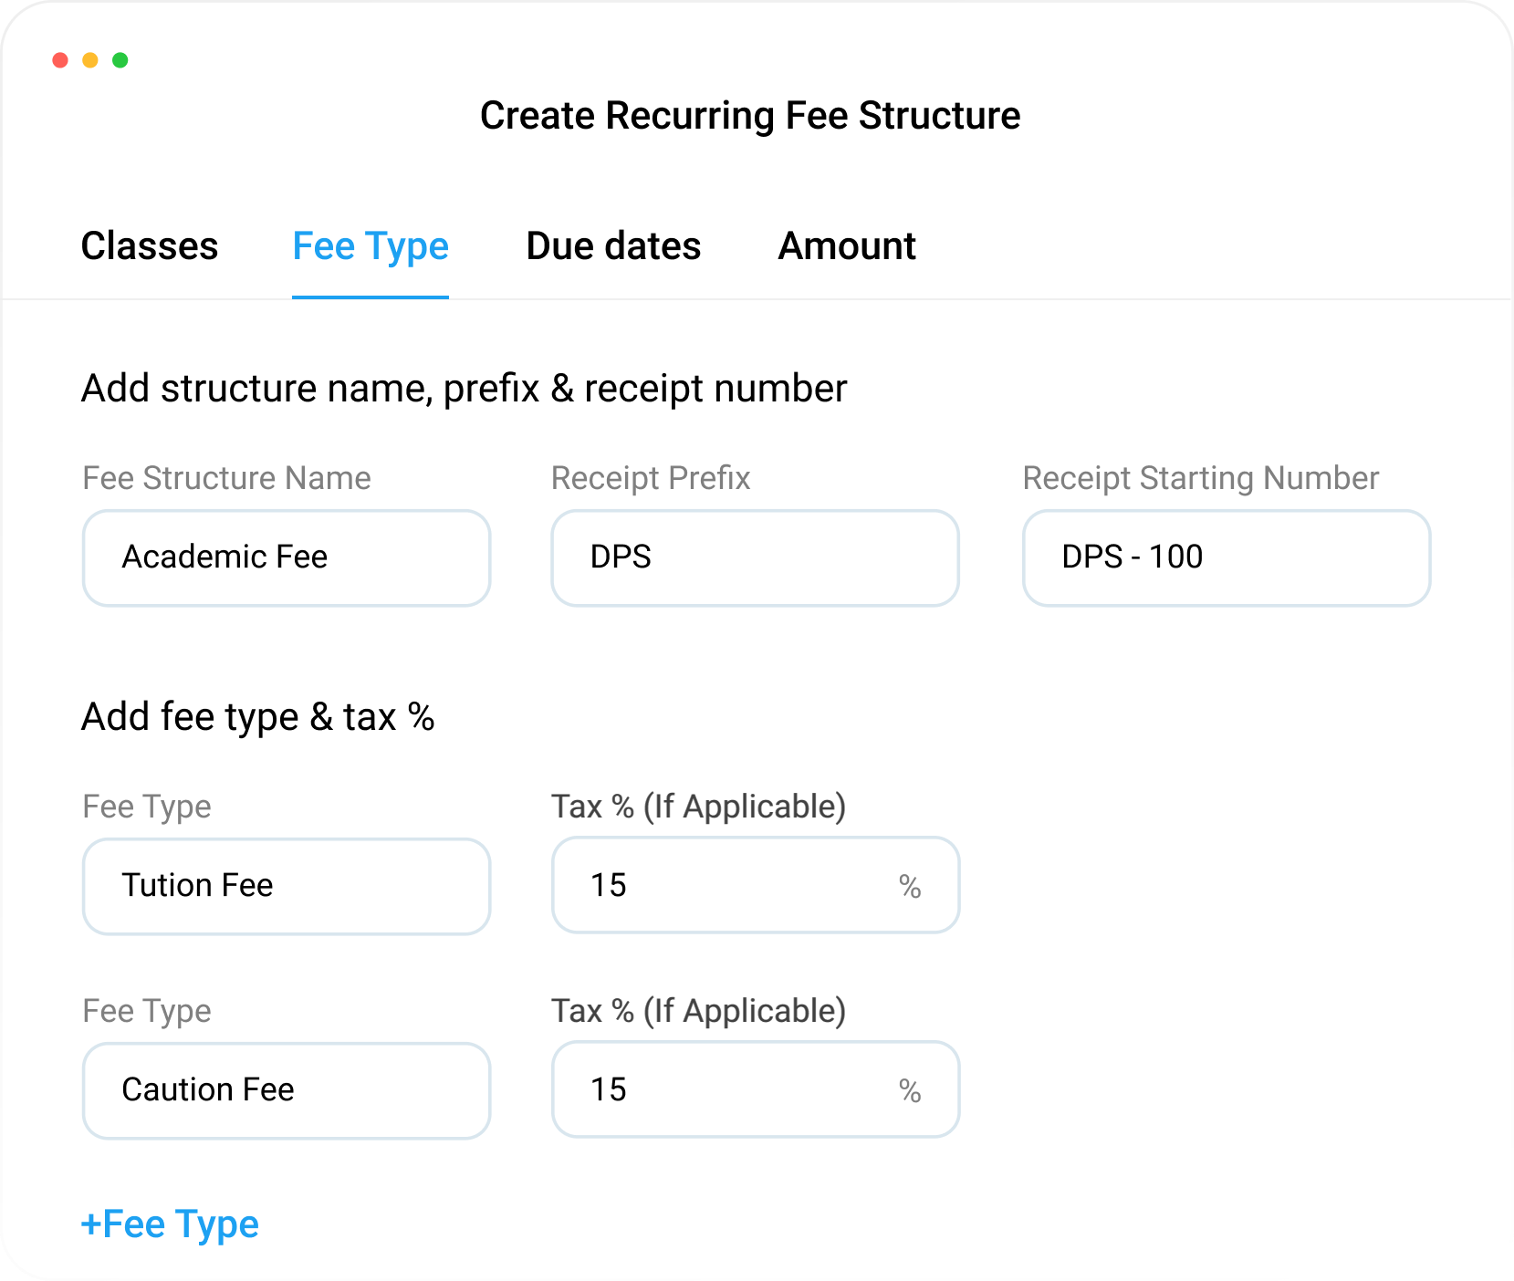Switch to the Classes tab
Screen dimensions: 1514x1281
coord(150,246)
